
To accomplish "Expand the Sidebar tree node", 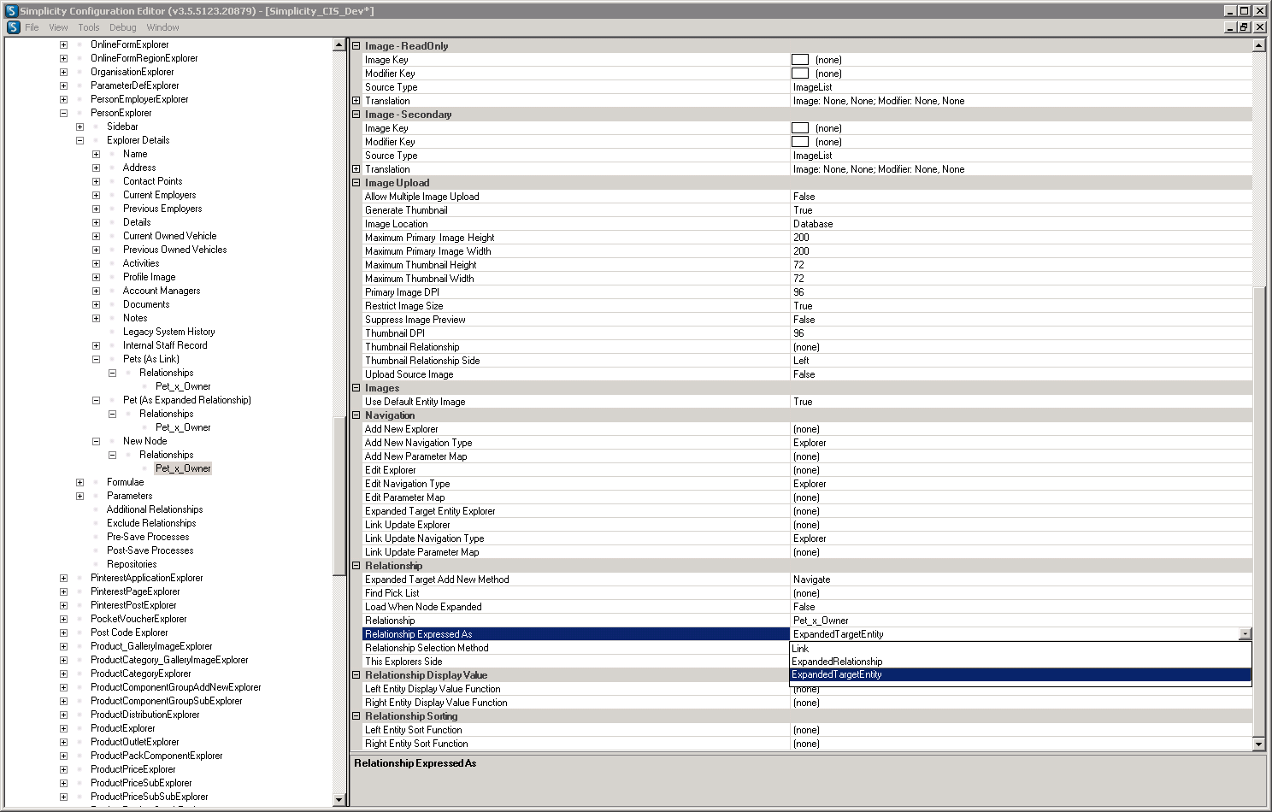I will pos(79,127).
